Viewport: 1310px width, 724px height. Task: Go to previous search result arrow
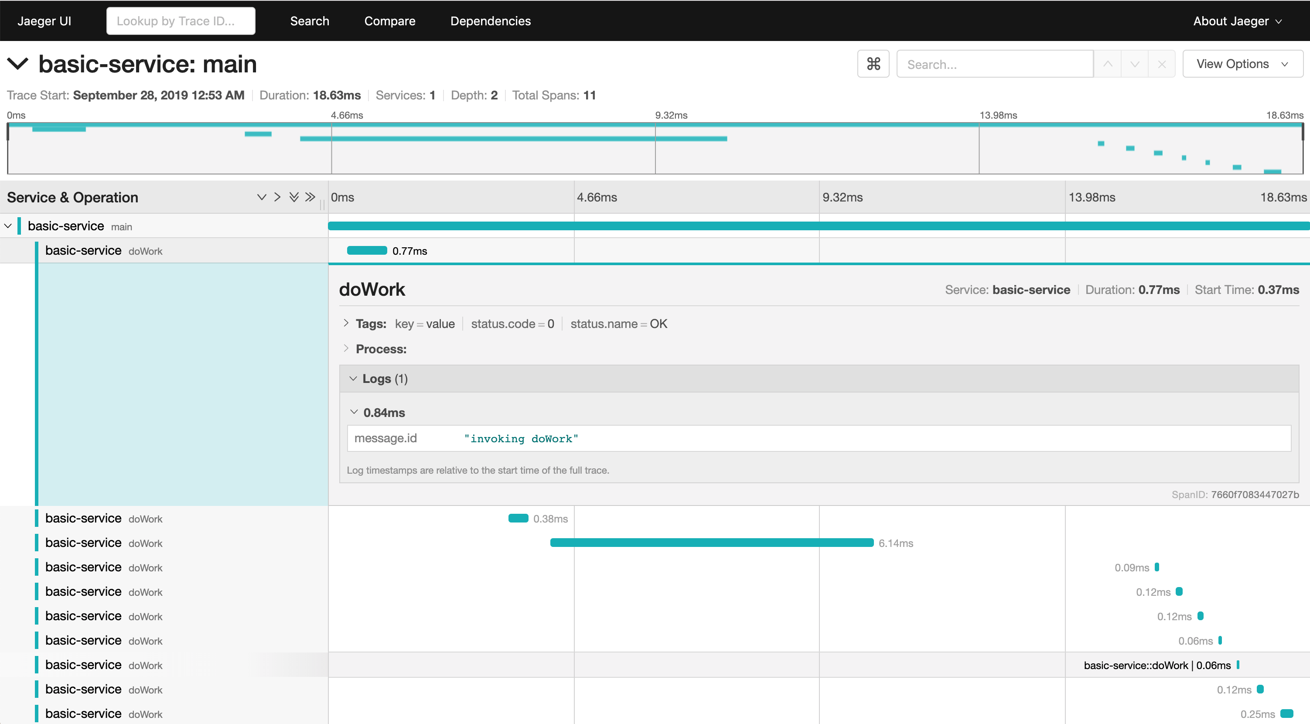tap(1108, 64)
